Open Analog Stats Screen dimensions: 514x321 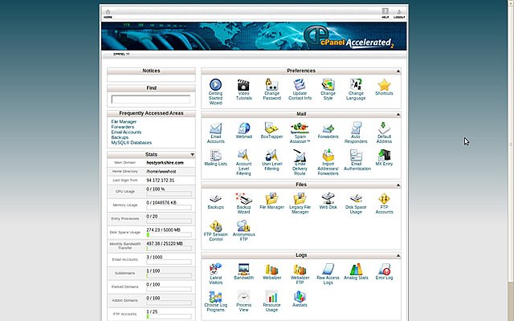tap(356, 271)
